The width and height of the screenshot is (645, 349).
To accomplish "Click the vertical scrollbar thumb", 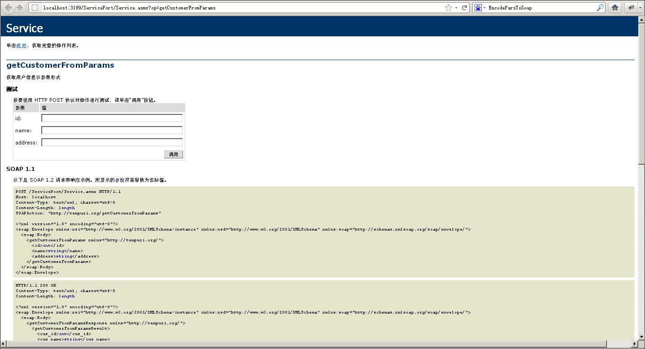I will tap(641, 94).
